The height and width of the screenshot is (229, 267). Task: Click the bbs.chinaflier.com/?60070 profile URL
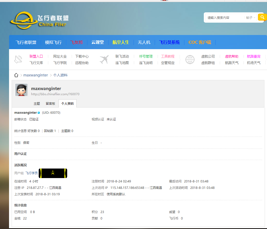[x=55, y=94]
